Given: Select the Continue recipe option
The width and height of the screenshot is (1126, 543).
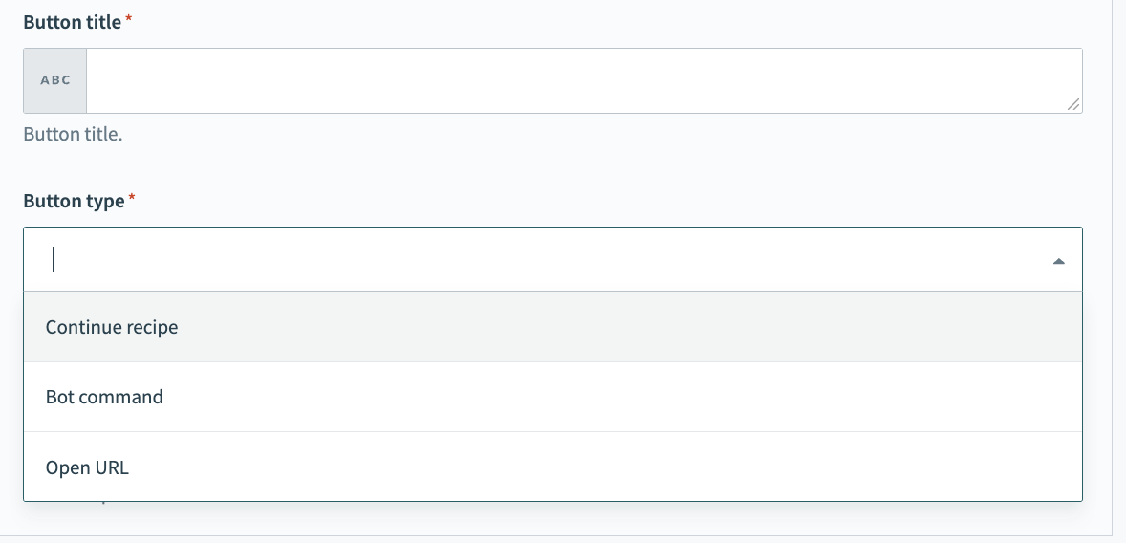Looking at the screenshot, I should [x=112, y=327].
